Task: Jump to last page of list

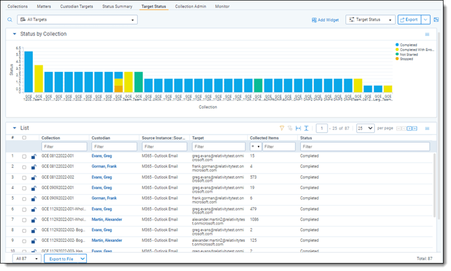Action: (x=414, y=128)
